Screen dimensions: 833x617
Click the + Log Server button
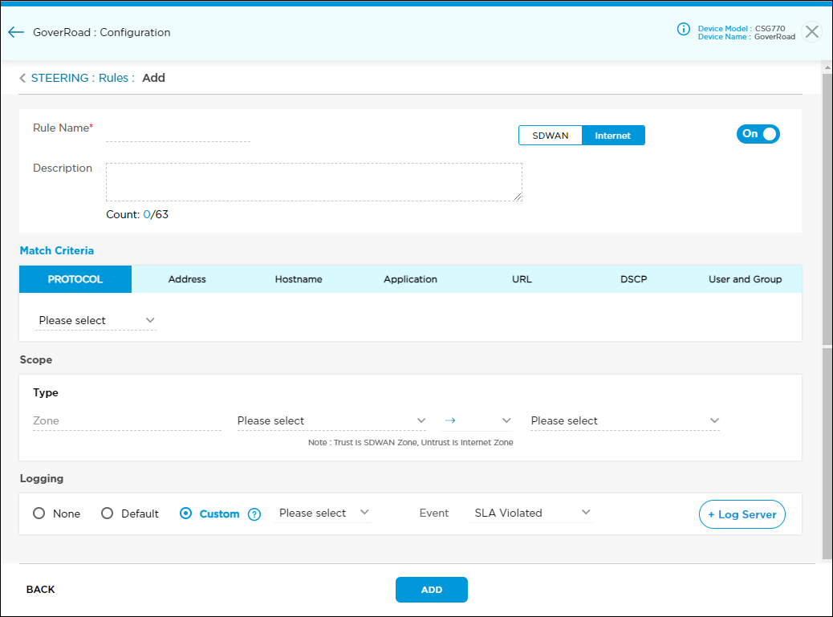[742, 514]
